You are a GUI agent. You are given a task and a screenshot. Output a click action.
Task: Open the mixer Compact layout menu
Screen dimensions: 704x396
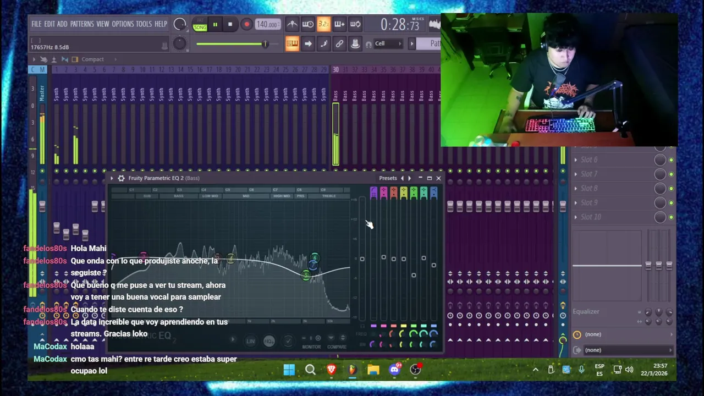[x=92, y=59]
